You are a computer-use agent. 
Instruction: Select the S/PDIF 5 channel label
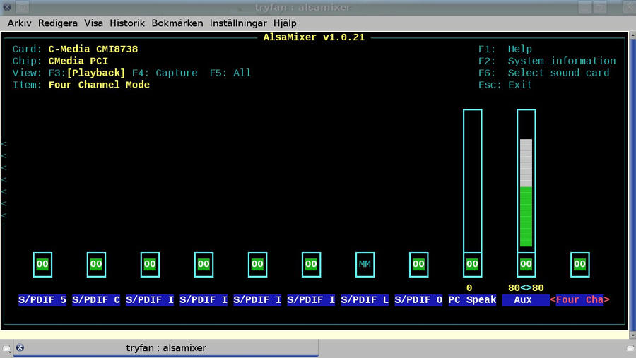[x=42, y=300]
